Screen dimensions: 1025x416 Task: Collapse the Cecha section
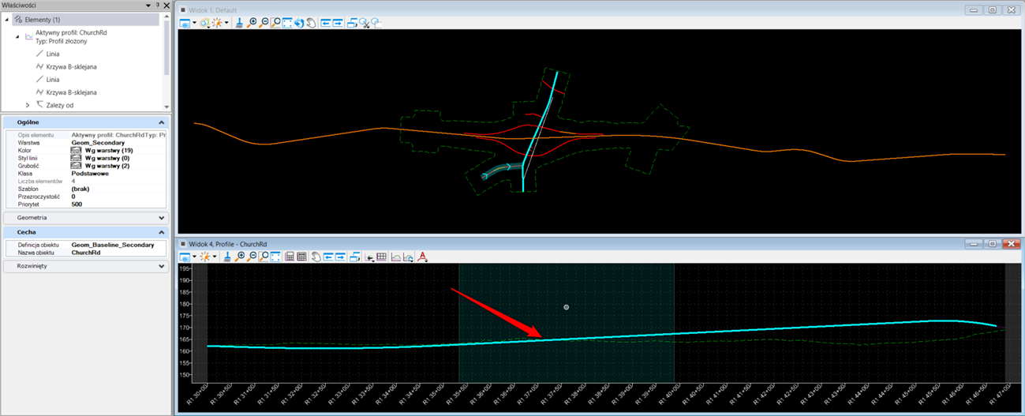[x=162, y=233]
